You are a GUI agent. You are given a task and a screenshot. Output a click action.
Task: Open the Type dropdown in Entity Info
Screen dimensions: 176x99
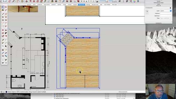166,18
